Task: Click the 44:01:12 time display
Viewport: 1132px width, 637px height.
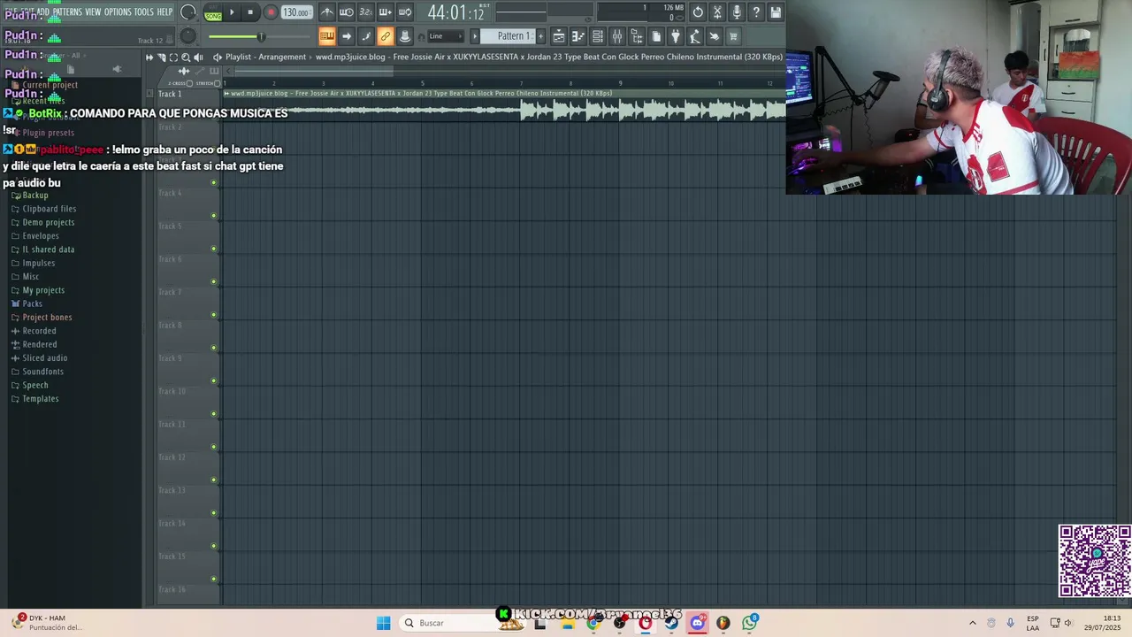Action: (x=455, y=12)
